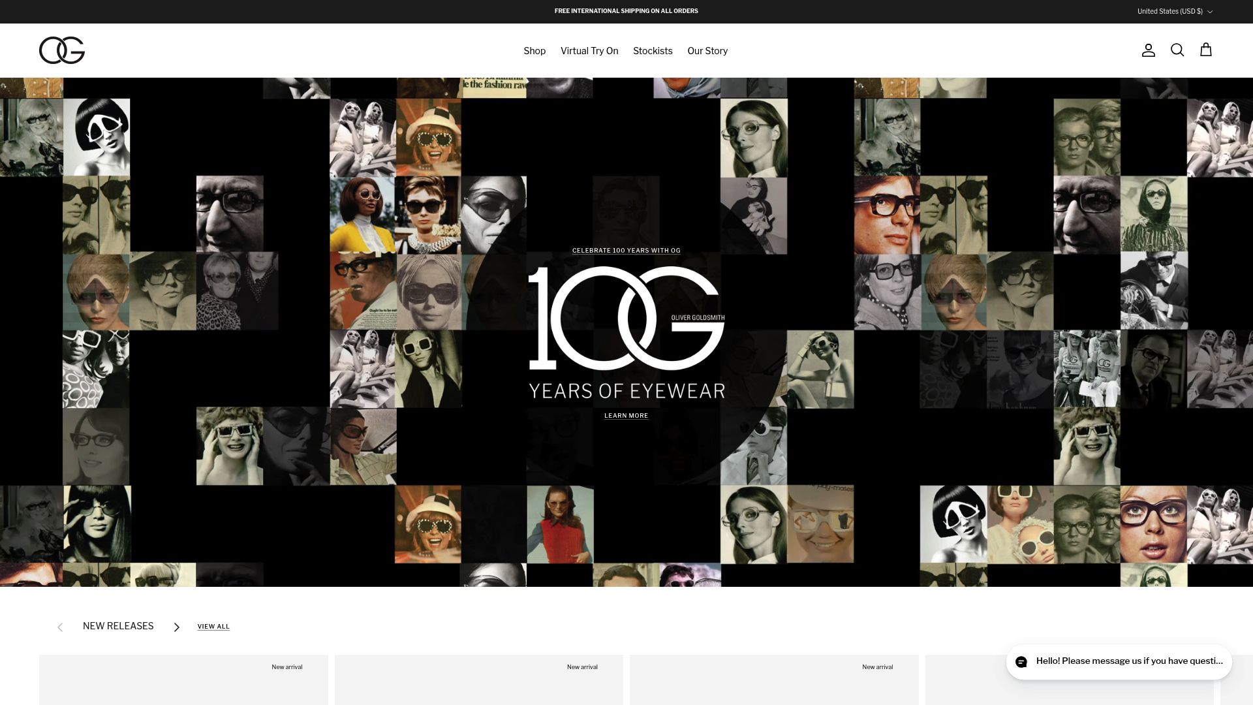Go to homepage via OG logo

click(x=62, y=50)
